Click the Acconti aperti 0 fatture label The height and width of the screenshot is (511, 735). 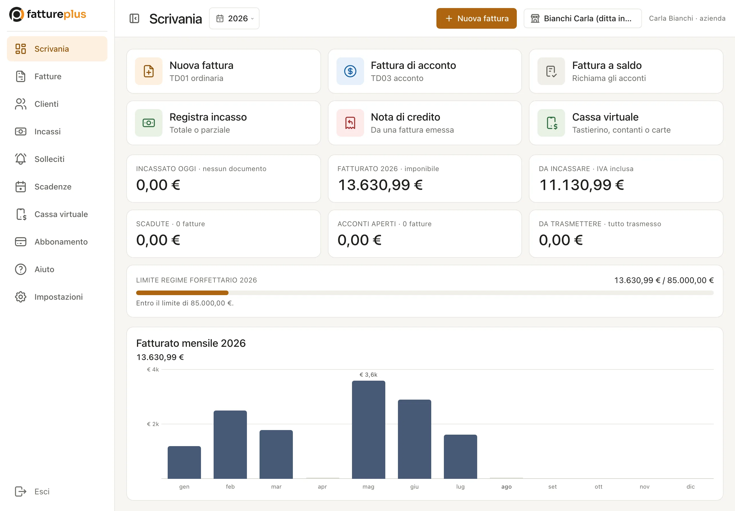(x=384, y=224)
